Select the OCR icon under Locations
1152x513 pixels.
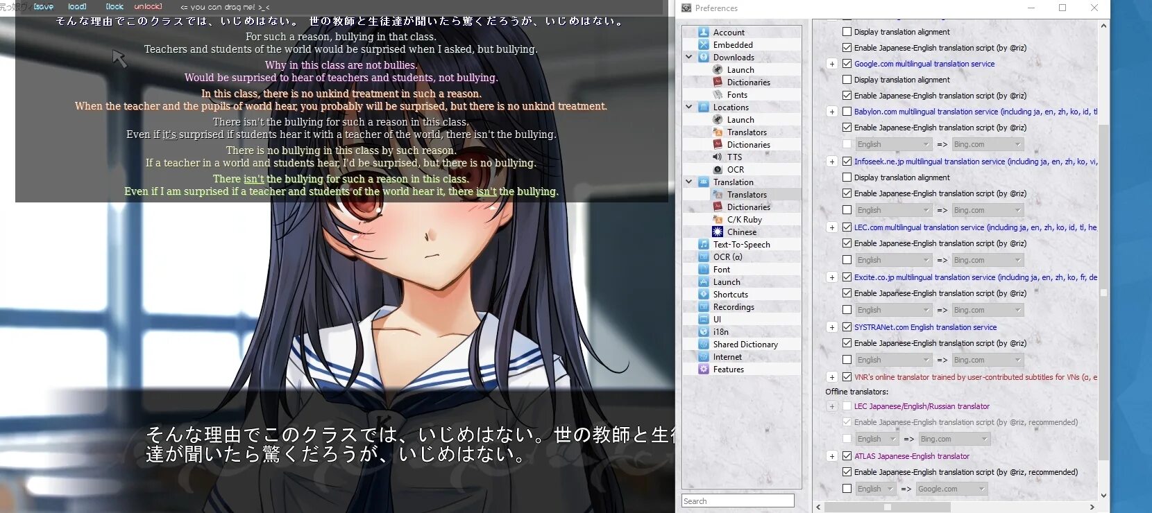(x=718, y=170)
